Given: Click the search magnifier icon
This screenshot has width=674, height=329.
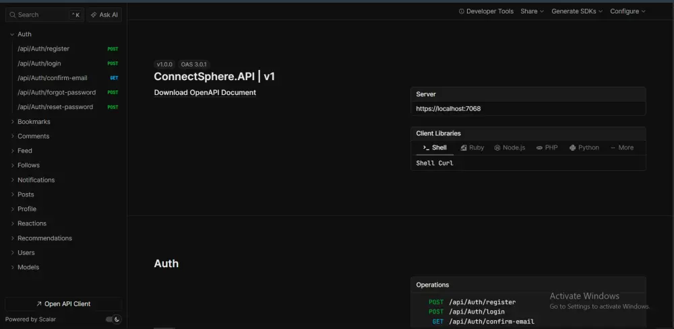Looking at the screenshot, I should pyautogui.click(x=12, y=15).
